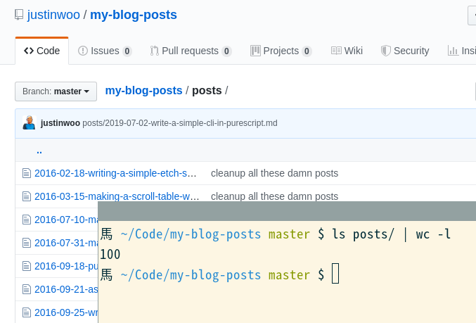This screenshot has width=476, height=323.
Task: Click the Issues counter badge showing 0
Action: [127, 51]
